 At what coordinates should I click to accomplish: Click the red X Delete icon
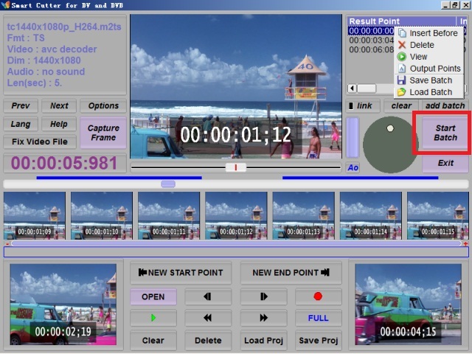pos(402,45)
